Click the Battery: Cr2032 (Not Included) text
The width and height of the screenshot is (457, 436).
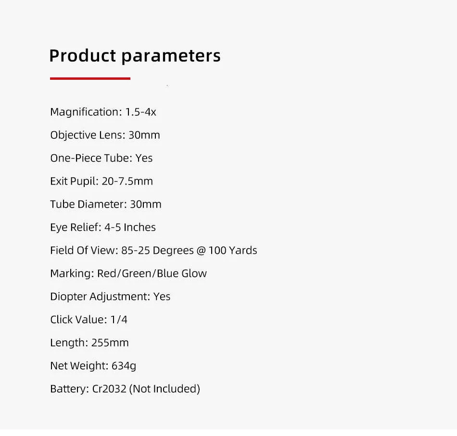coord(125,389)
